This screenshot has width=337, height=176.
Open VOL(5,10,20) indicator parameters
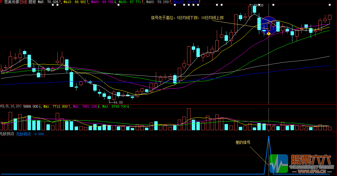[11, 106]
